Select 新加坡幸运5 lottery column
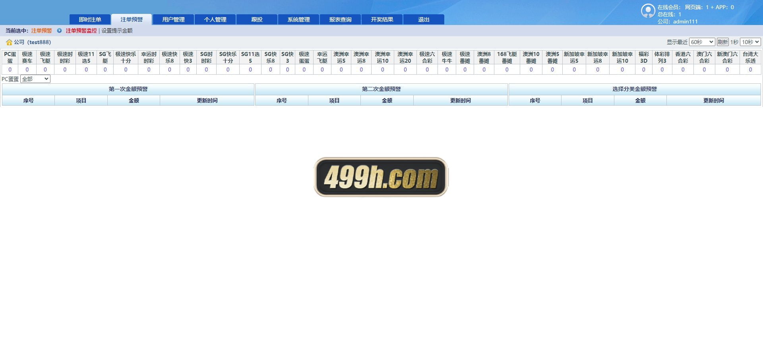 coord(574,57)
